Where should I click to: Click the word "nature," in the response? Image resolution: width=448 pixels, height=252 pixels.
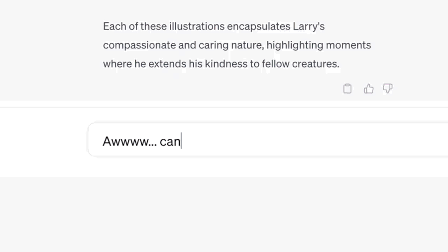coord(247,45)
